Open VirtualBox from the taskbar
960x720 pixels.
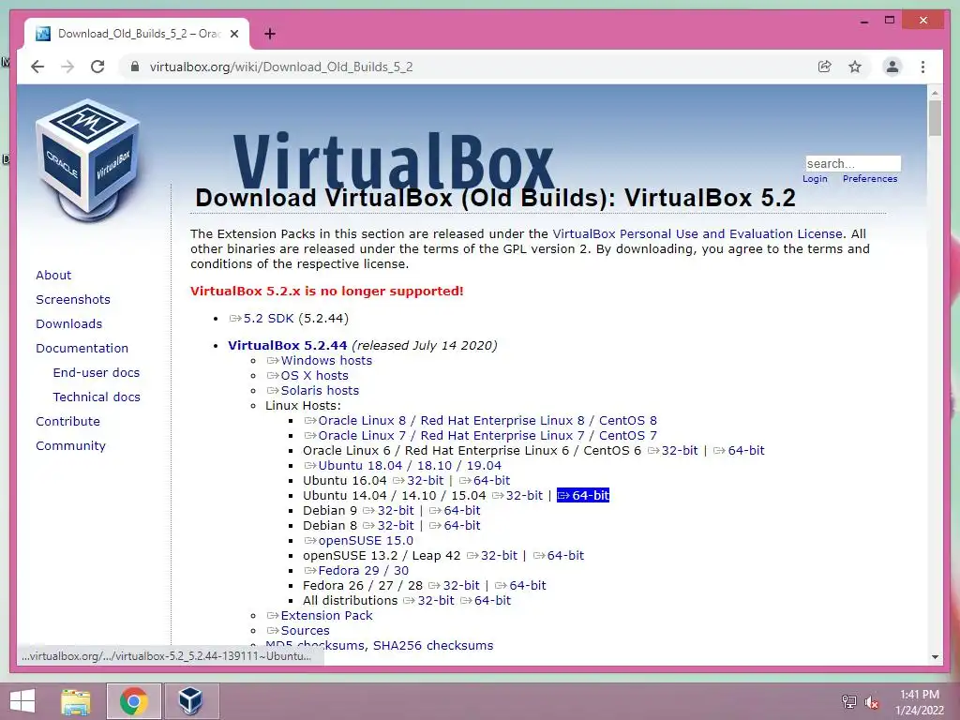[x=190, y=701]
